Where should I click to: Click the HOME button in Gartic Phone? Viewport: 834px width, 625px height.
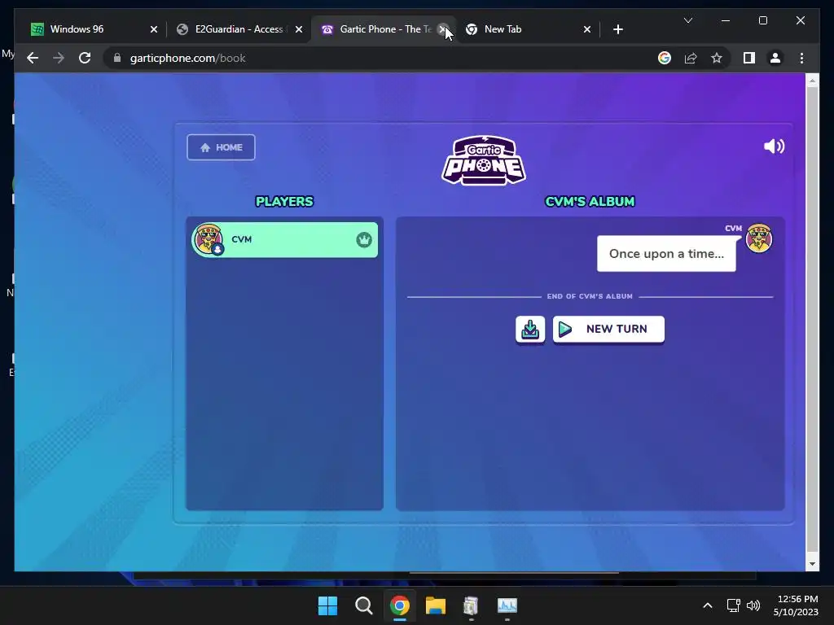click(x=221, y=147)
